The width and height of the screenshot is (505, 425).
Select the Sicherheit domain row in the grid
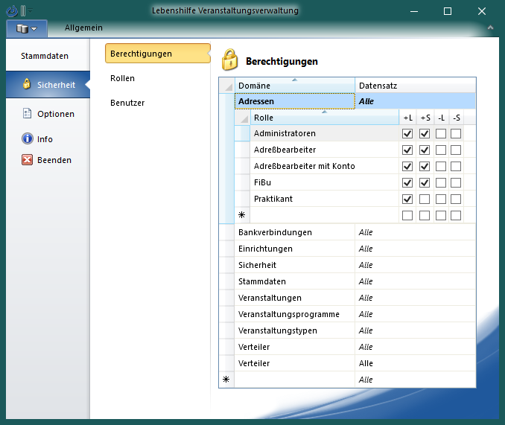tap(355, 265)
